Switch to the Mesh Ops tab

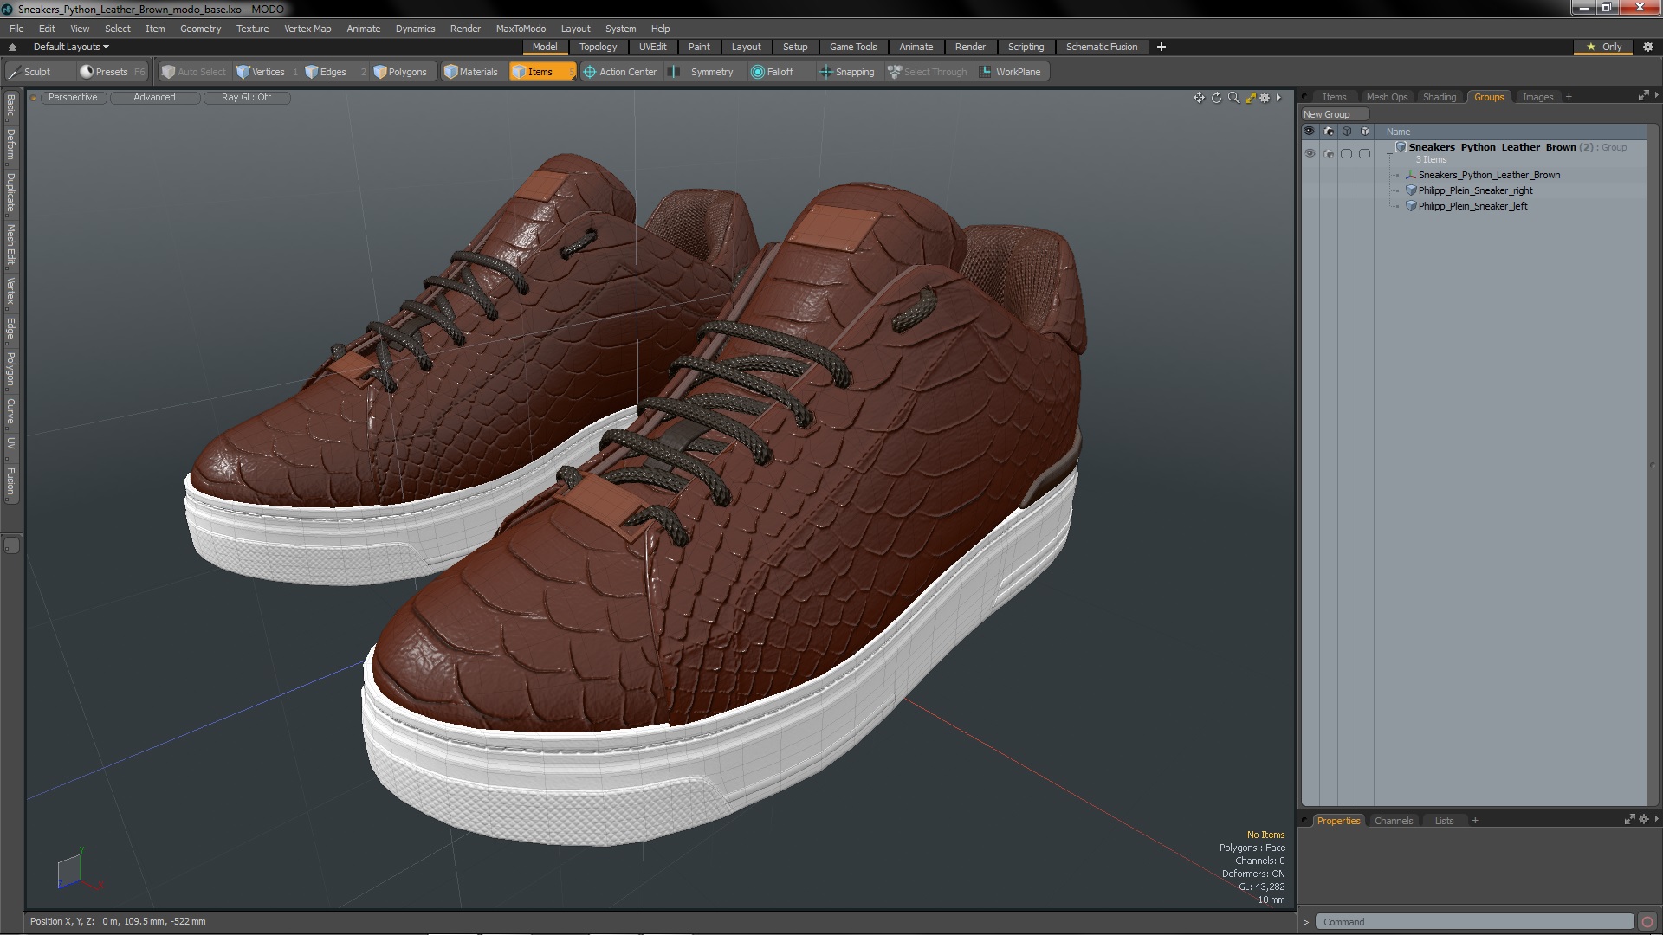click(1387, 97)
